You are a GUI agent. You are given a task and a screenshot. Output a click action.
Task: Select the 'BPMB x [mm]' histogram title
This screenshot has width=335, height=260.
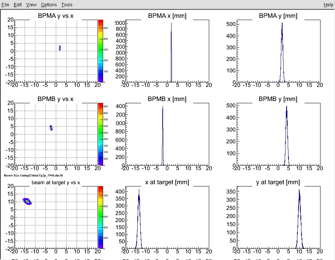[x=167, y=99]
